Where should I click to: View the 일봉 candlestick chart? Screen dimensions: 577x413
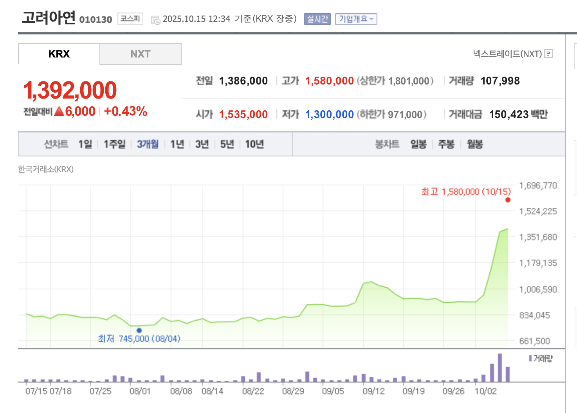[x=418, y=144]
